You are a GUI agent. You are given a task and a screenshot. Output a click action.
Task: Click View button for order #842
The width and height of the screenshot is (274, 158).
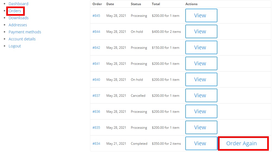point(201,47)
